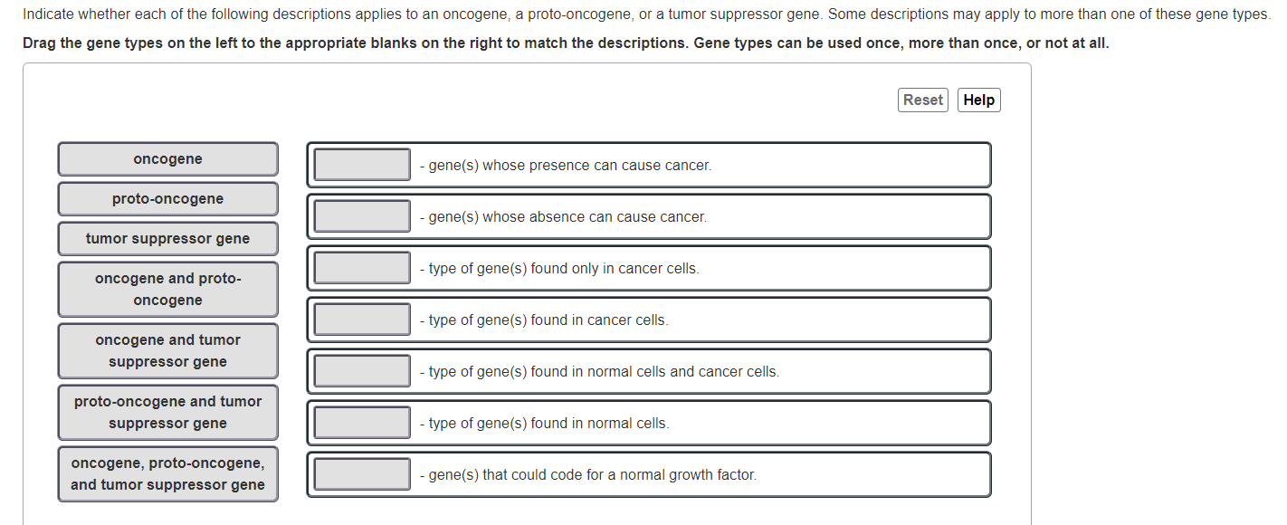Screen dimensions: 1287x525
Task: Select the oncogene draggable tile
Action: click(x=167, y=158)
